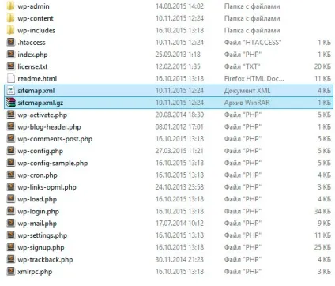Click the wp-admin folder icon
Image resolution: width=335 pixels, height=286 pixels.
[10, 6]
